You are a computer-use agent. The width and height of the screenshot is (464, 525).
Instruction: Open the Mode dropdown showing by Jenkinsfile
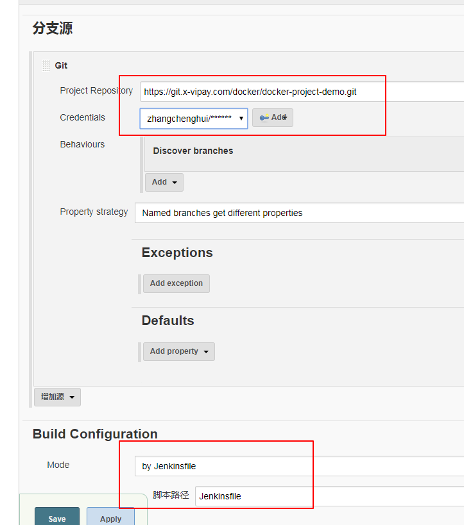coord(223,466)
